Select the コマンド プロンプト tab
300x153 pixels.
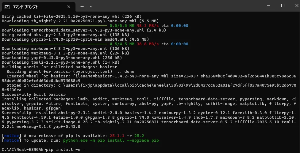tap(34, 6)
